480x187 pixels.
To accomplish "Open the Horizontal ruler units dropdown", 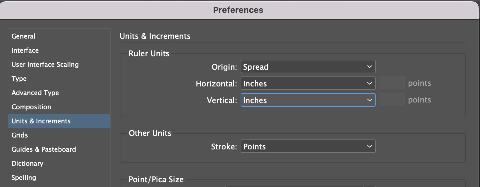I will [x=308, y=84].
